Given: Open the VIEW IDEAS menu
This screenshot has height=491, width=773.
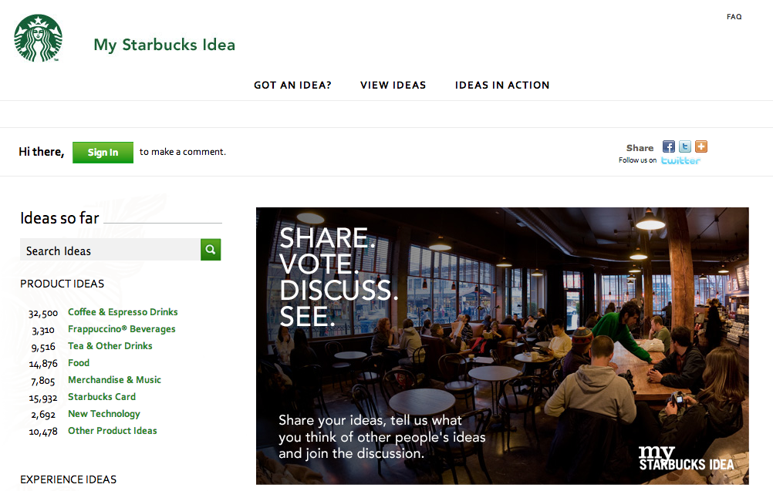Looking at the screenshot, I should click(393, 86).
